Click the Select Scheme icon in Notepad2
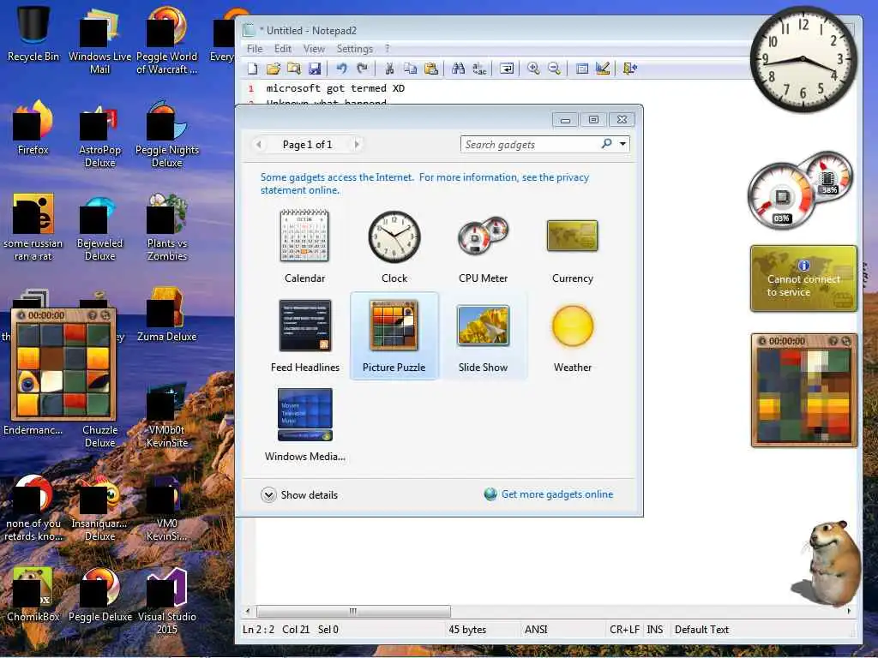Image resolution: width=878 pixels, height=658 pixels. click(582, 69)
